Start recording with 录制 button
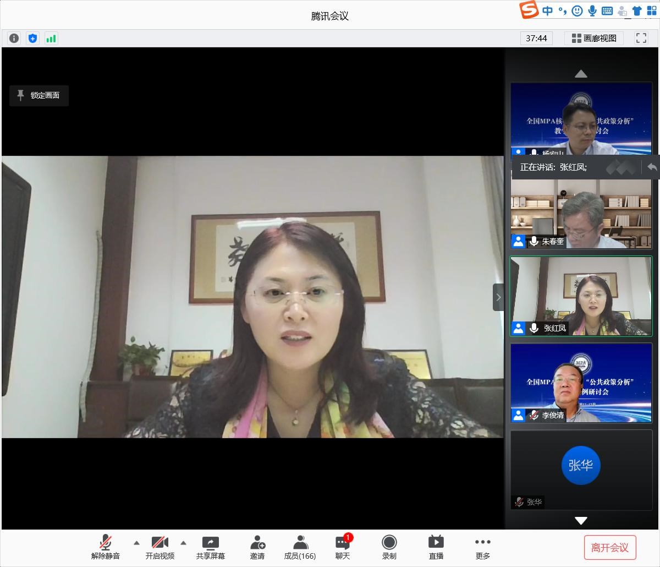This screenshot has width=660, height=567. point(389,547)
